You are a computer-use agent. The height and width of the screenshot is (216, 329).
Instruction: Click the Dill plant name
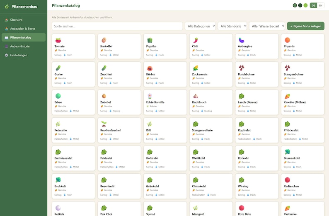(x=148, y=130)
